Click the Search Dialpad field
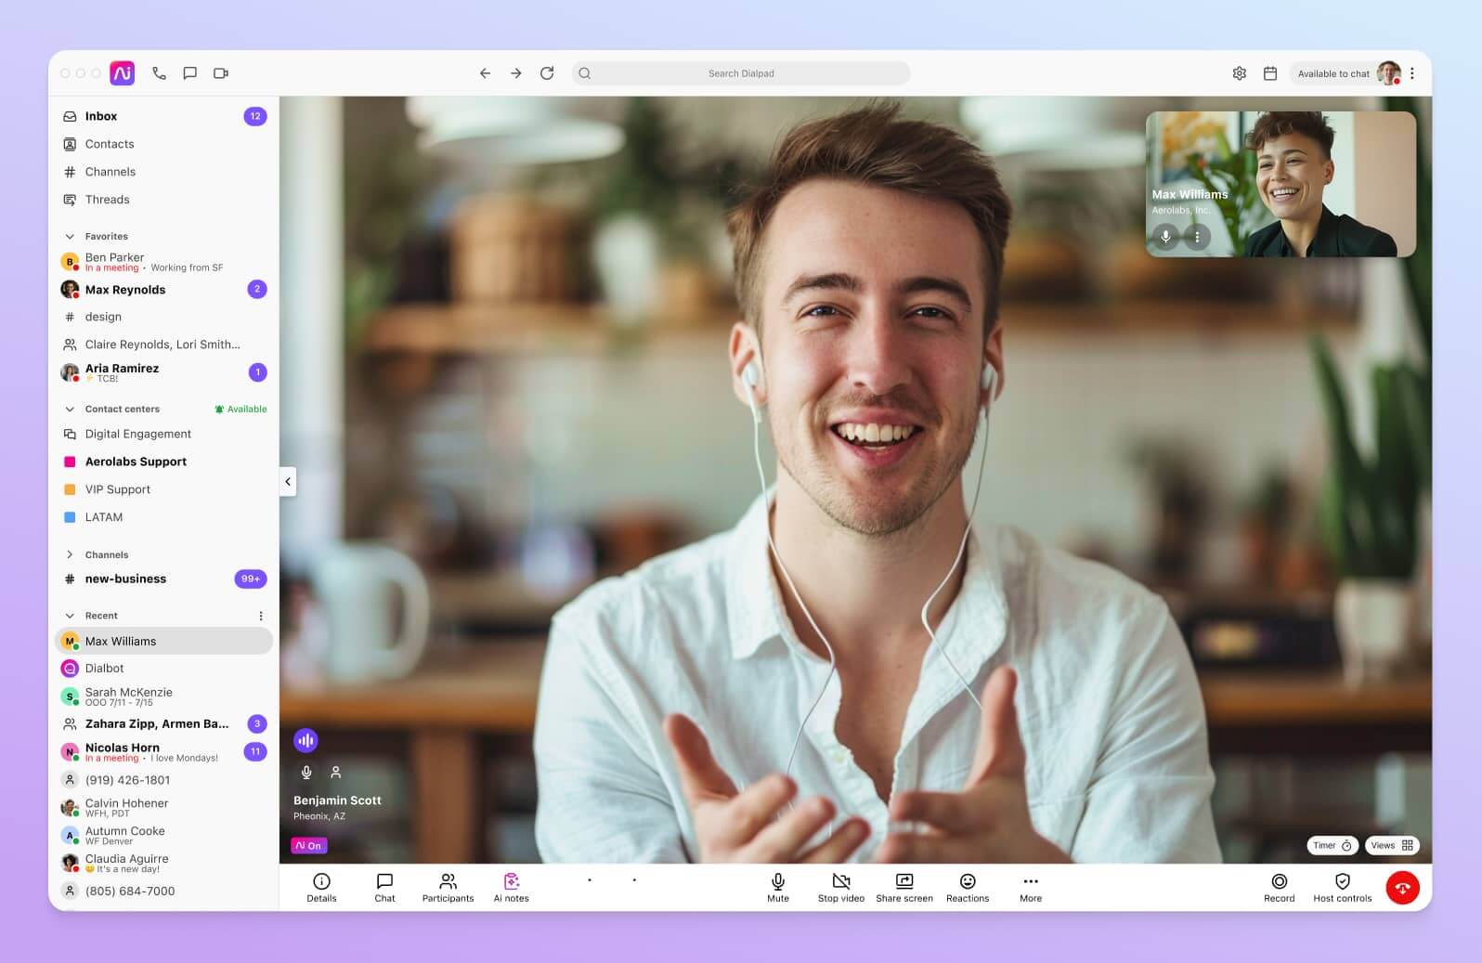The width and height of the screenshot is (1482, 963). [x=740, y=73]
